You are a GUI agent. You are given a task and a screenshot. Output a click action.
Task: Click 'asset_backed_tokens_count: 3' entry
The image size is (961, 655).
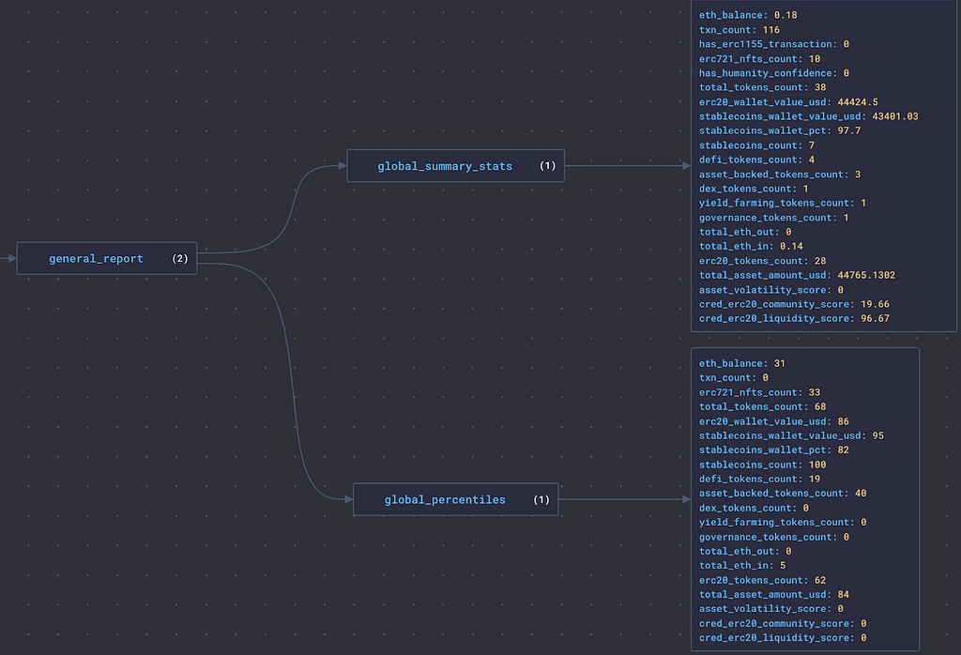(x=780, y=175)
